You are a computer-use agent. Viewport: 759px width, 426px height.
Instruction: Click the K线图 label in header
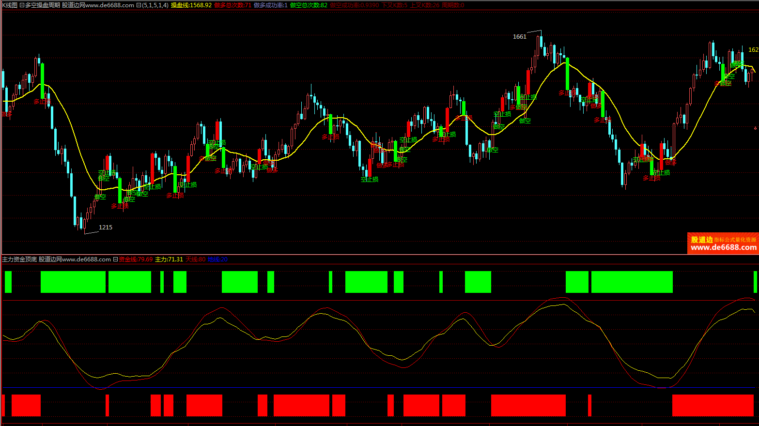coord(9,5)
